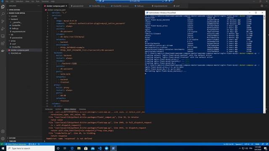The width and height of the screenshot is (269, 151).
Task: Click the Windows Start button
Action: (3, 148)
